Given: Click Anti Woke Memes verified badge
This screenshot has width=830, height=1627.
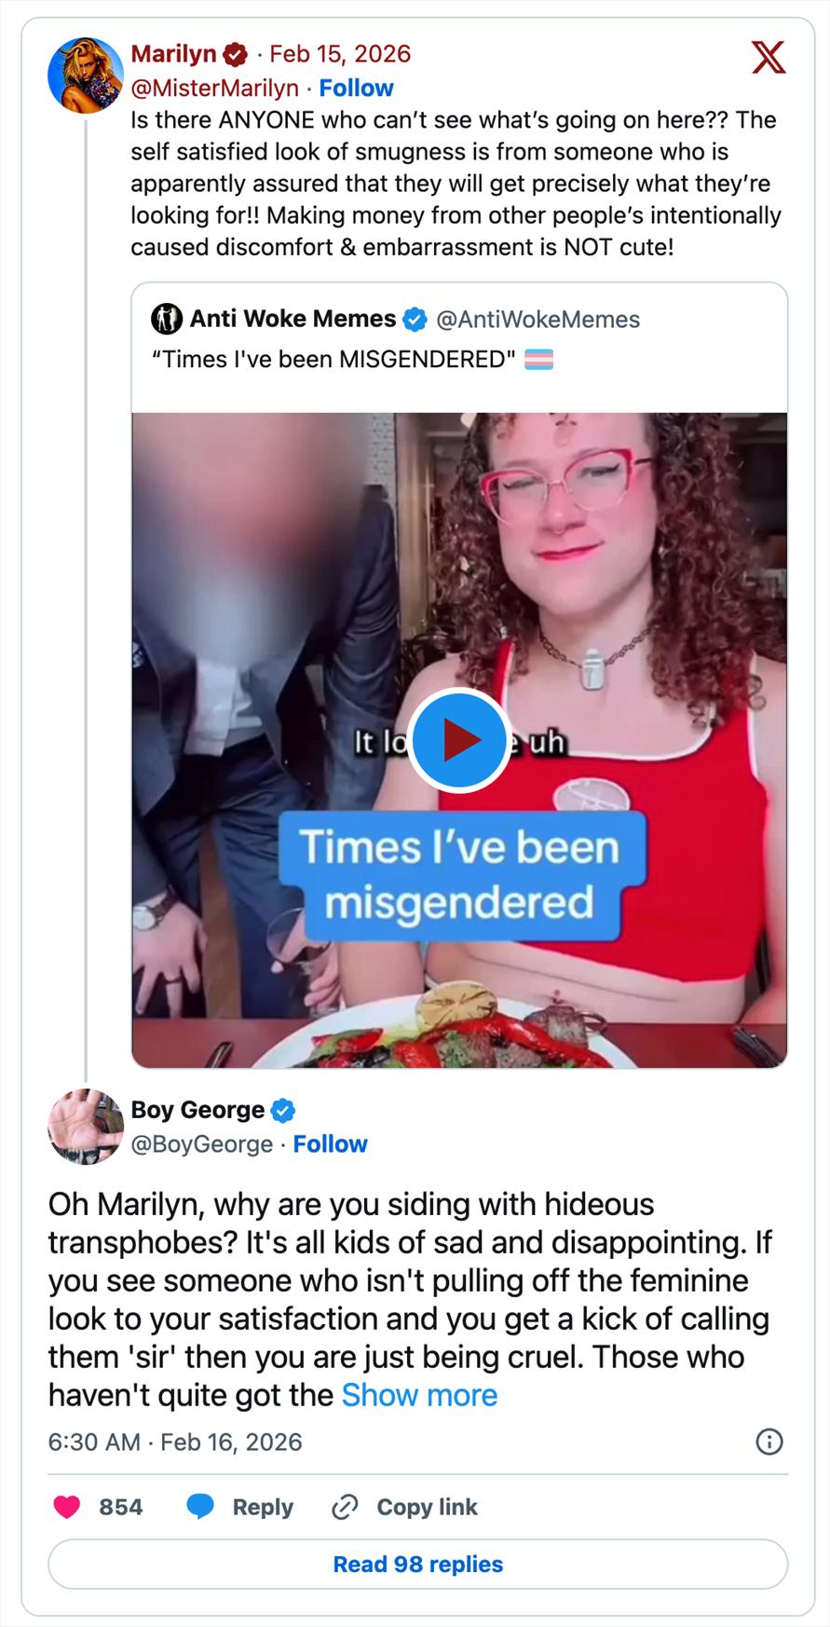Looking at the screenshot, I should 415,320.
